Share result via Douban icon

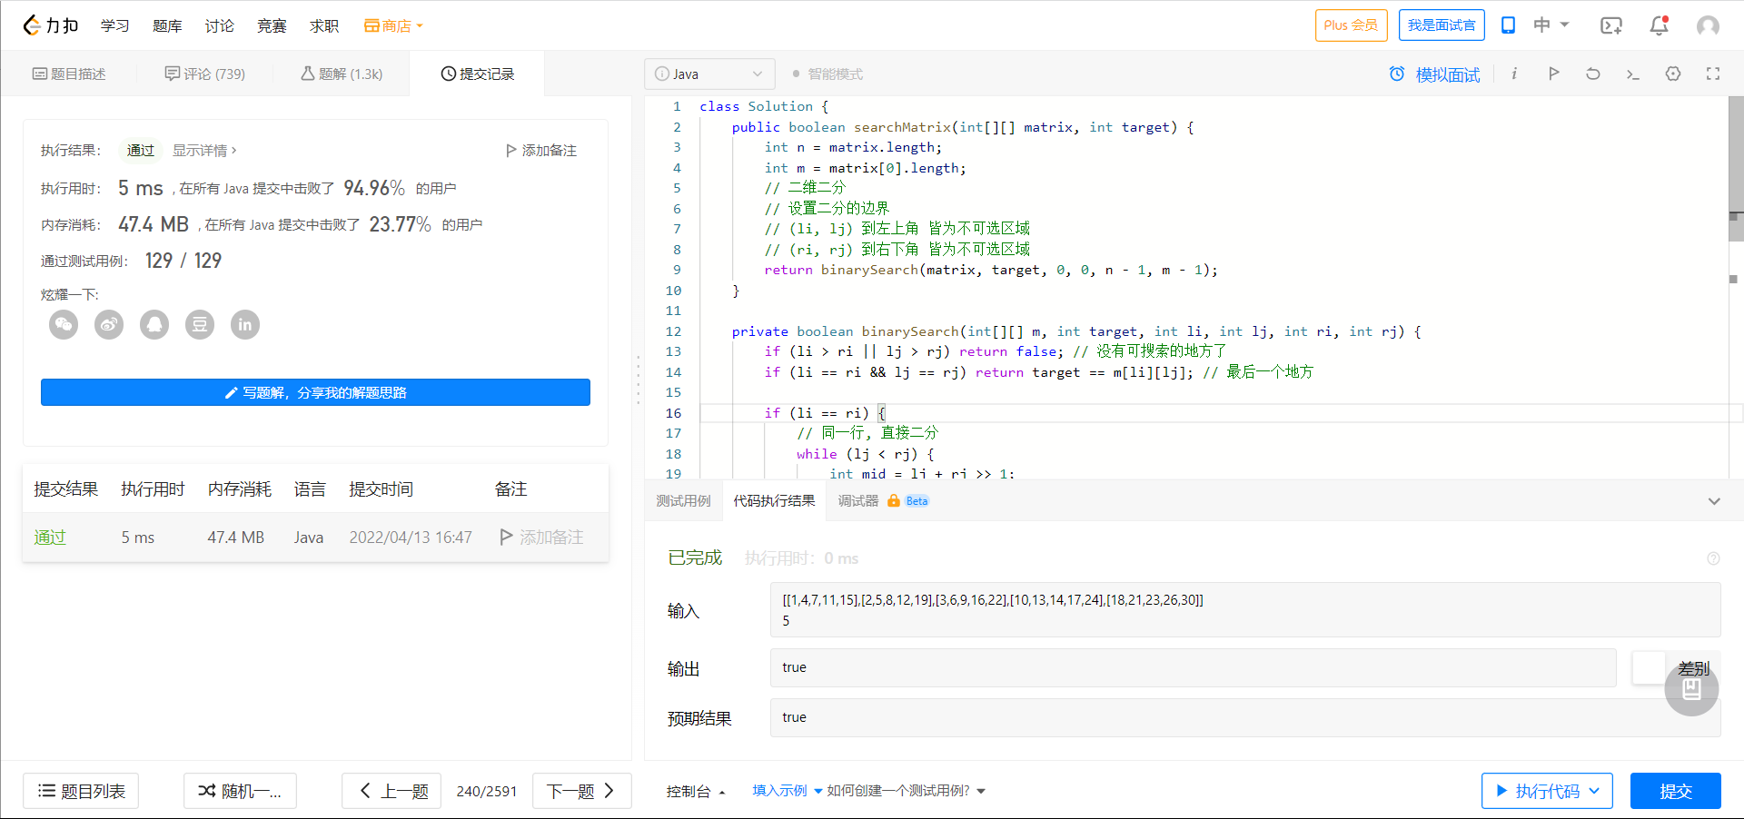tap(200, 324)
